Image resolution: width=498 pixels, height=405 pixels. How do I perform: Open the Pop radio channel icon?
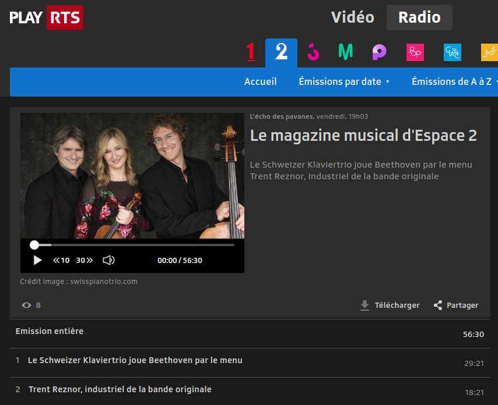[415, 52]
